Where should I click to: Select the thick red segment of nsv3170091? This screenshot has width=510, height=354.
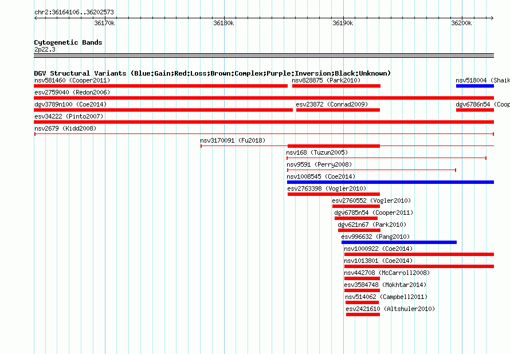334,146
